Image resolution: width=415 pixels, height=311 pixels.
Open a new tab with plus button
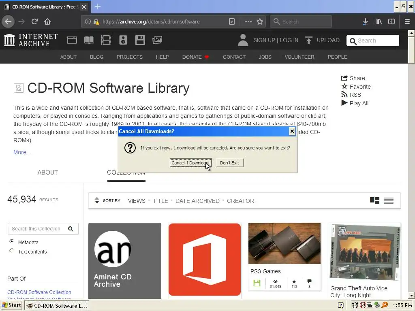pyautogui.click(x=98, y=6)
